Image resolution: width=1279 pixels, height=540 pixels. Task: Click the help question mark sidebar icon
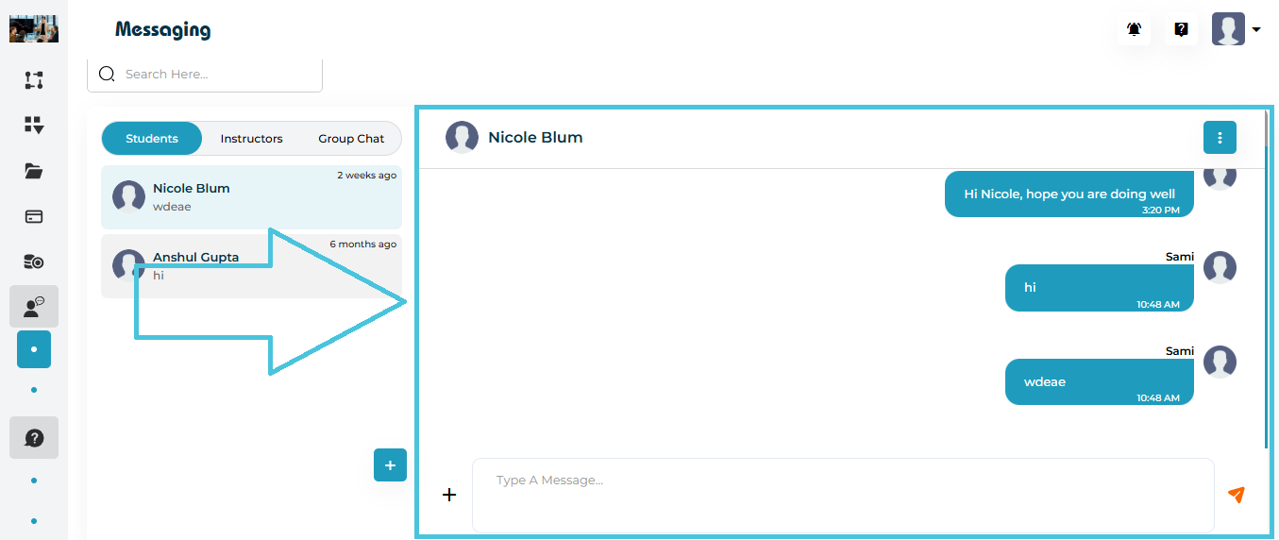click(34, 438)
